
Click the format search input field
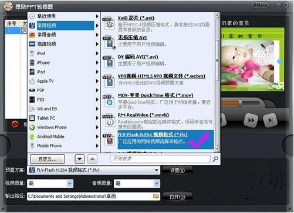[160, 159]
